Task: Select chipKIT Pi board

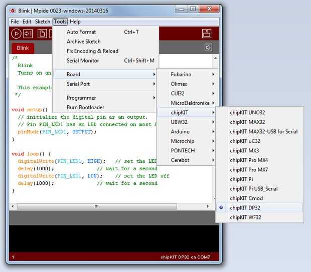Action: coord(259,179)
